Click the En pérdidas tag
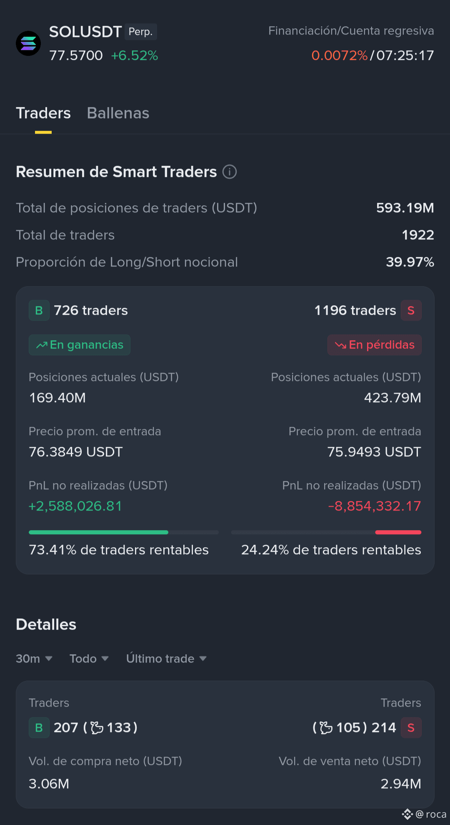 [x=375, y=345]
